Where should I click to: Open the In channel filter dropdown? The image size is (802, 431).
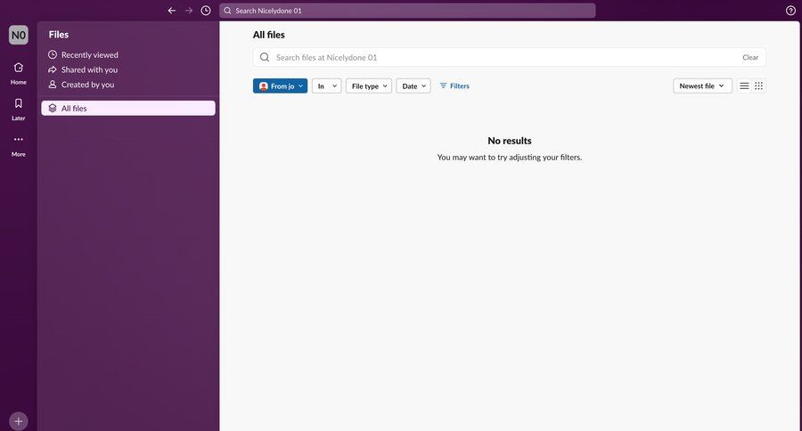(x=327, y=85)
